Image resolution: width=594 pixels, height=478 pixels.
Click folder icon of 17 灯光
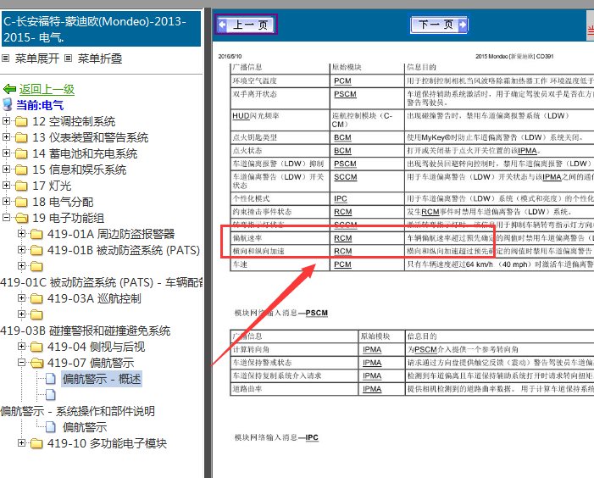tap(21, 186)
